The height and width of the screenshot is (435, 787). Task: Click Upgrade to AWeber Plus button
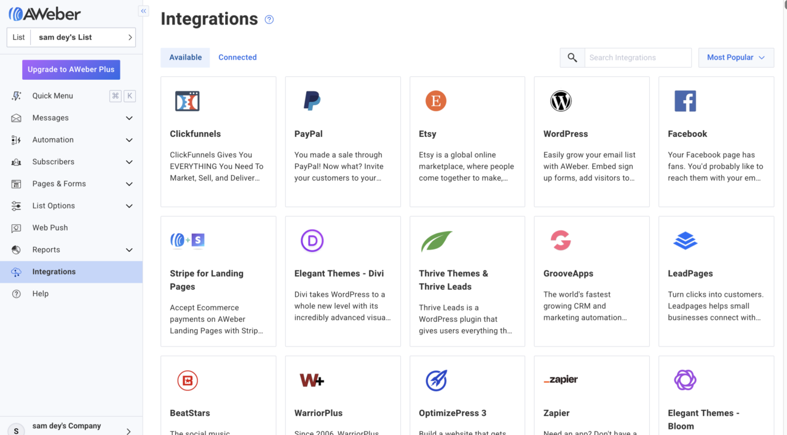tap(71, 69)
